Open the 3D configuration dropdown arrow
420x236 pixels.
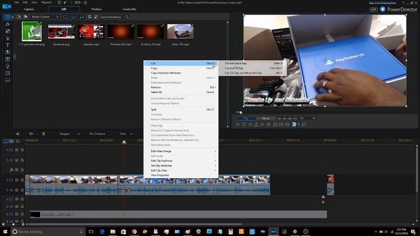point(299,125)
